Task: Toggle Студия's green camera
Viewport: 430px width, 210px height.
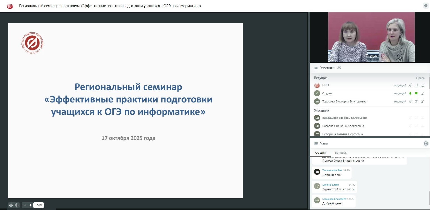Action: click(x=416, y=93)
